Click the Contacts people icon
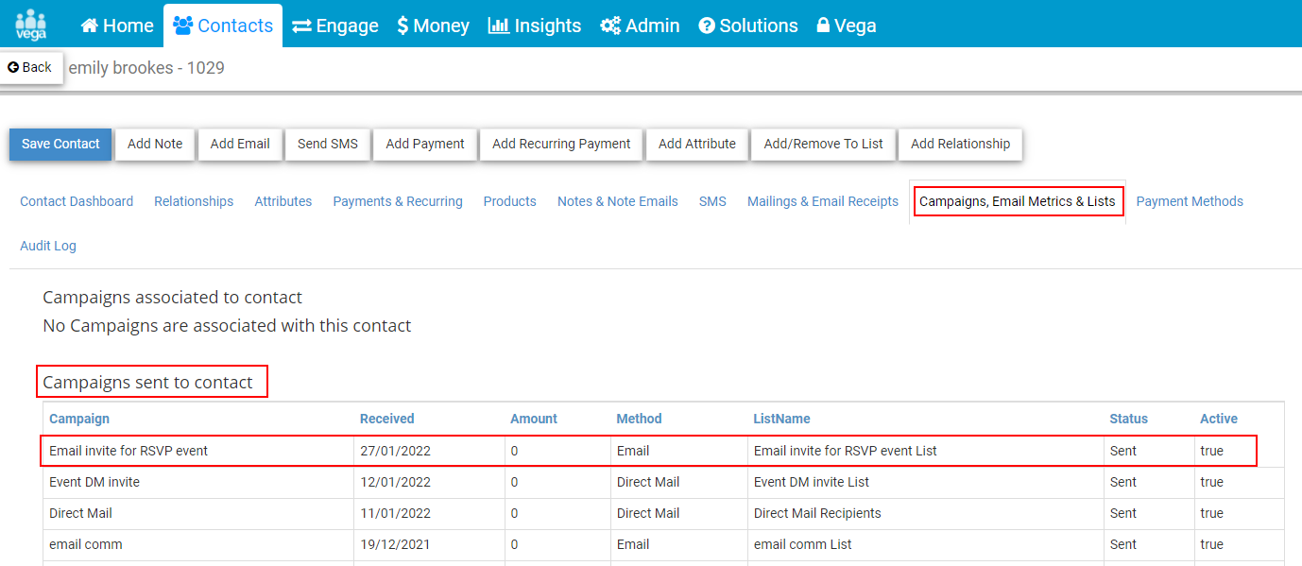The image size is (1302, 566). point(182,26)
